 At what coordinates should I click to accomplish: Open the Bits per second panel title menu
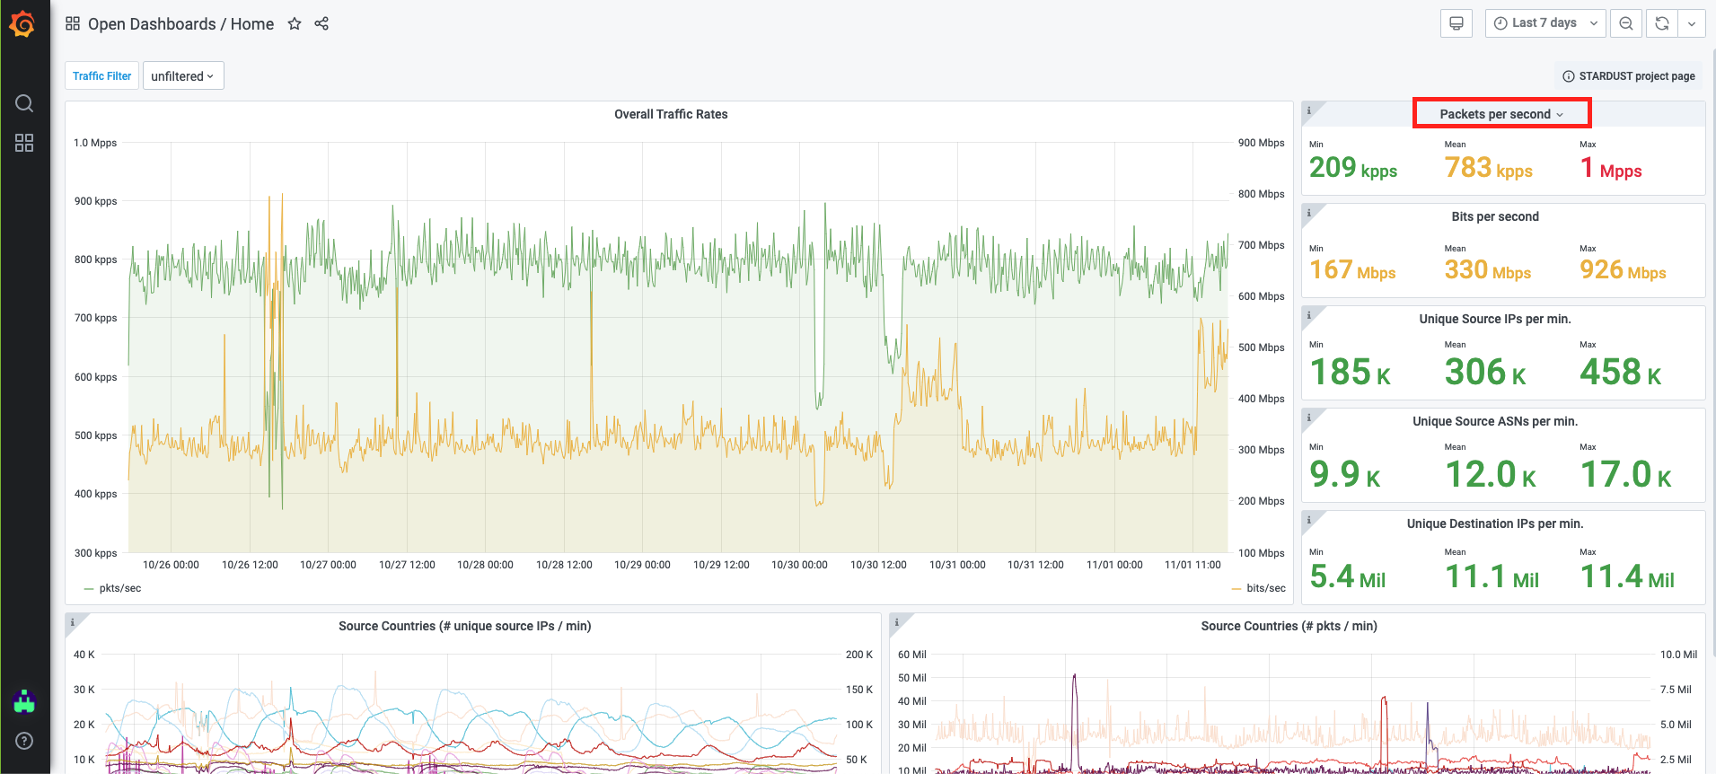(x=1495, y=216)
